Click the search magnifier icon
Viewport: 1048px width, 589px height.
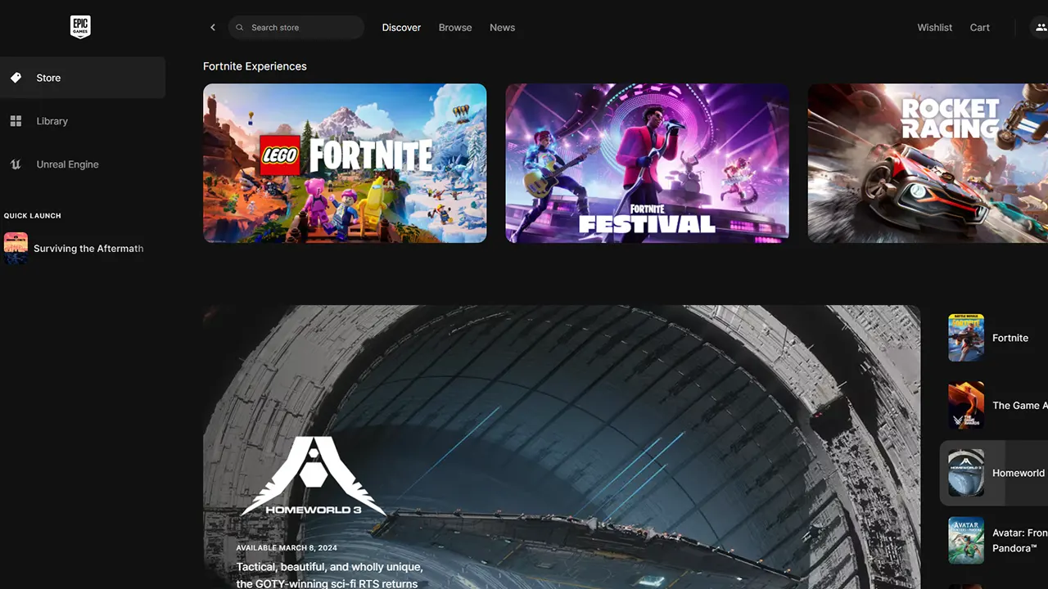(x=240, y=28)
